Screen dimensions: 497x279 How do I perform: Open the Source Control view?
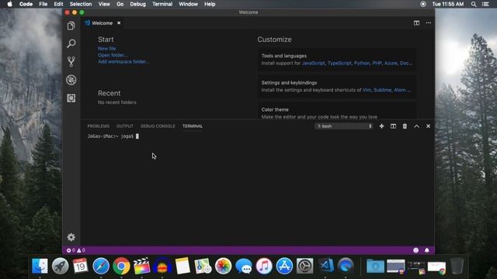coord(71,61)
